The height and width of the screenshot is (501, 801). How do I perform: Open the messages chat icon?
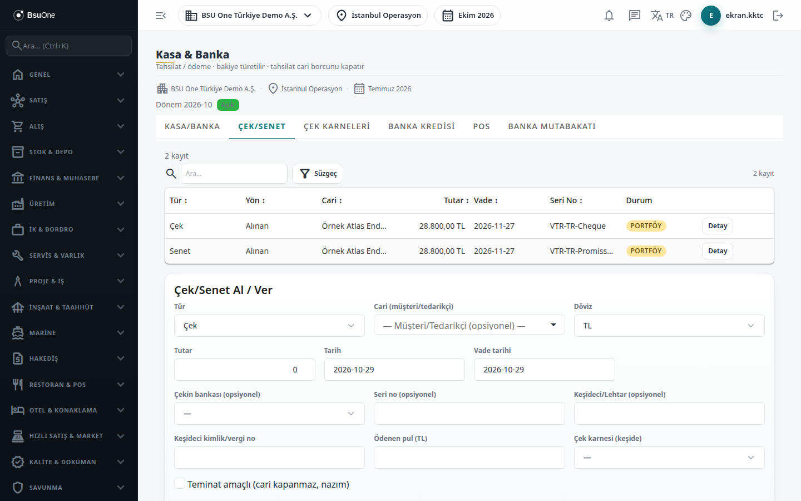(x=635, y=16)
